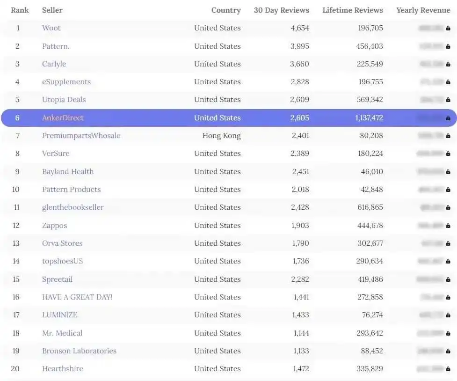Click the lock icon in Orva Stores row
Screen dimensions: 457x381
(x=448, y=243)
